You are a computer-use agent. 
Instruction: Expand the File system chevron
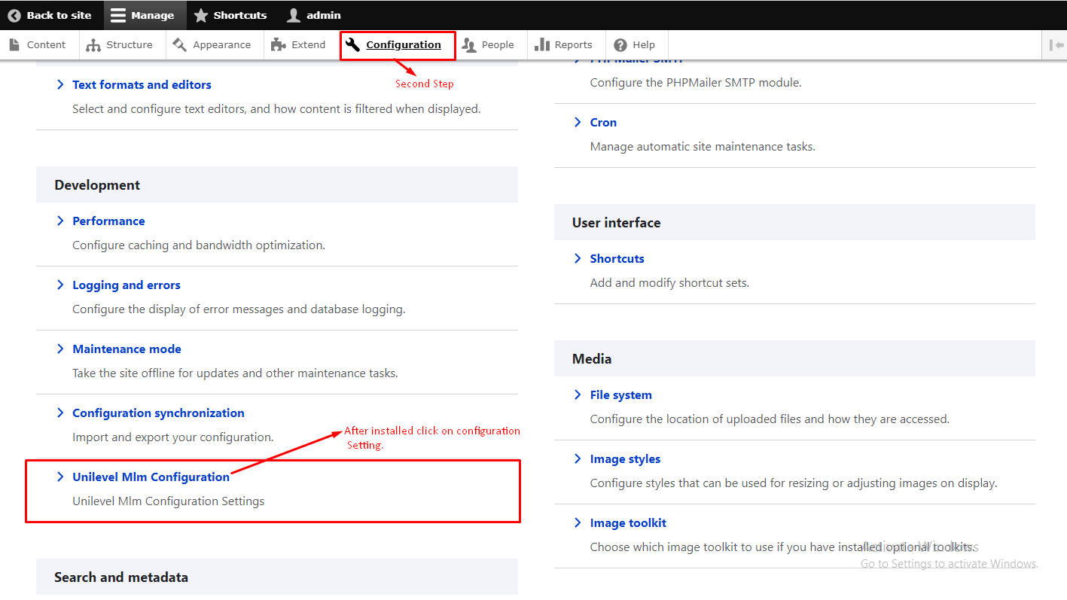[578, 394]
